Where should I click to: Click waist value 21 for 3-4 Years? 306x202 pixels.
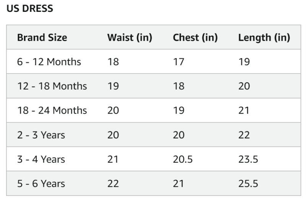click(113, 159)
